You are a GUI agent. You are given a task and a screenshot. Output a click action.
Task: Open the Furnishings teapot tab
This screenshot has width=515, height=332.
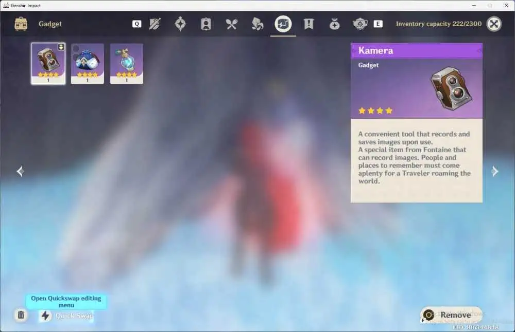360,24
